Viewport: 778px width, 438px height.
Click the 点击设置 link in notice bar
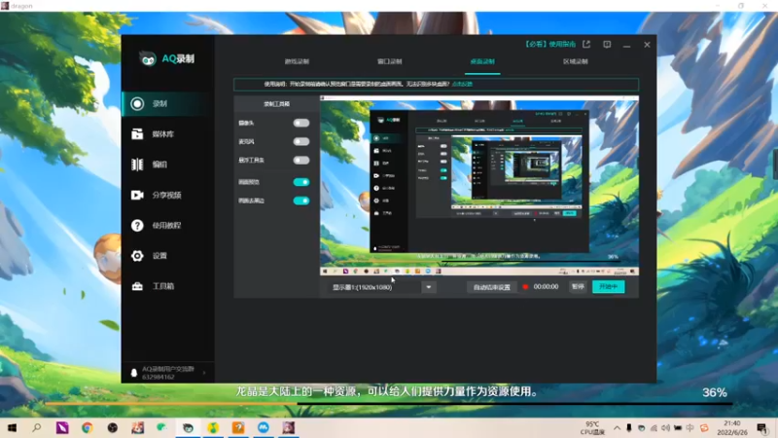(463, 84)
